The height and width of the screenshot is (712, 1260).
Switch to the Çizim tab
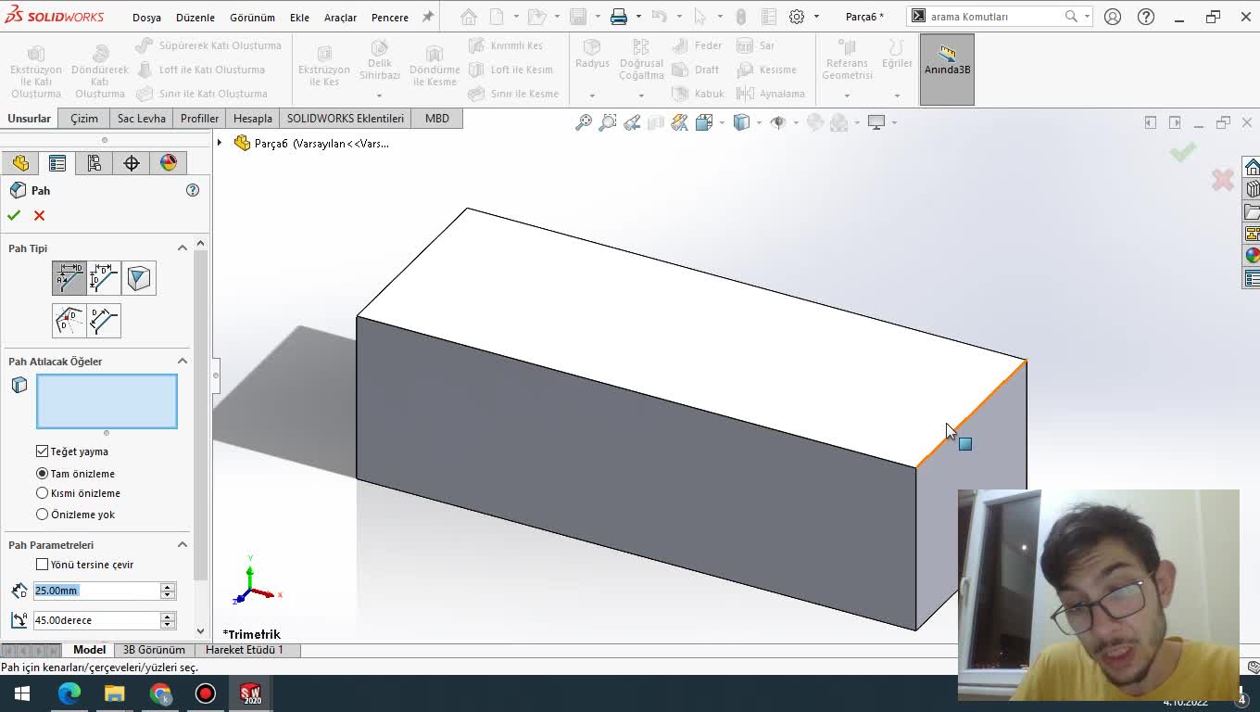click(x=84, y=119)
